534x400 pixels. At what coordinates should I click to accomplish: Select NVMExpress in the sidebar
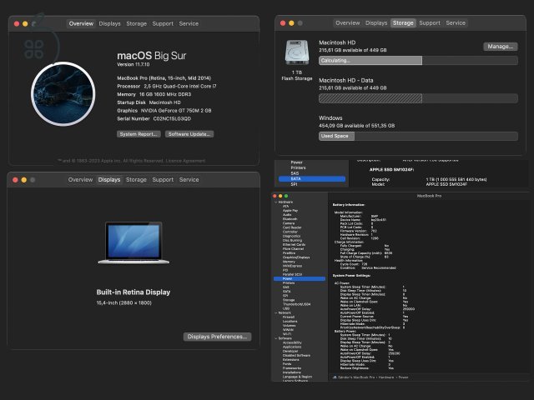click(292, 266)
